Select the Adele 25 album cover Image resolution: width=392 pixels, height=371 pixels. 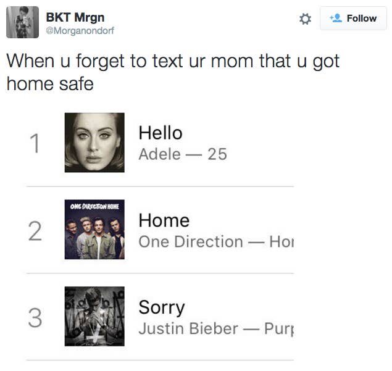[x=94, y=143]
